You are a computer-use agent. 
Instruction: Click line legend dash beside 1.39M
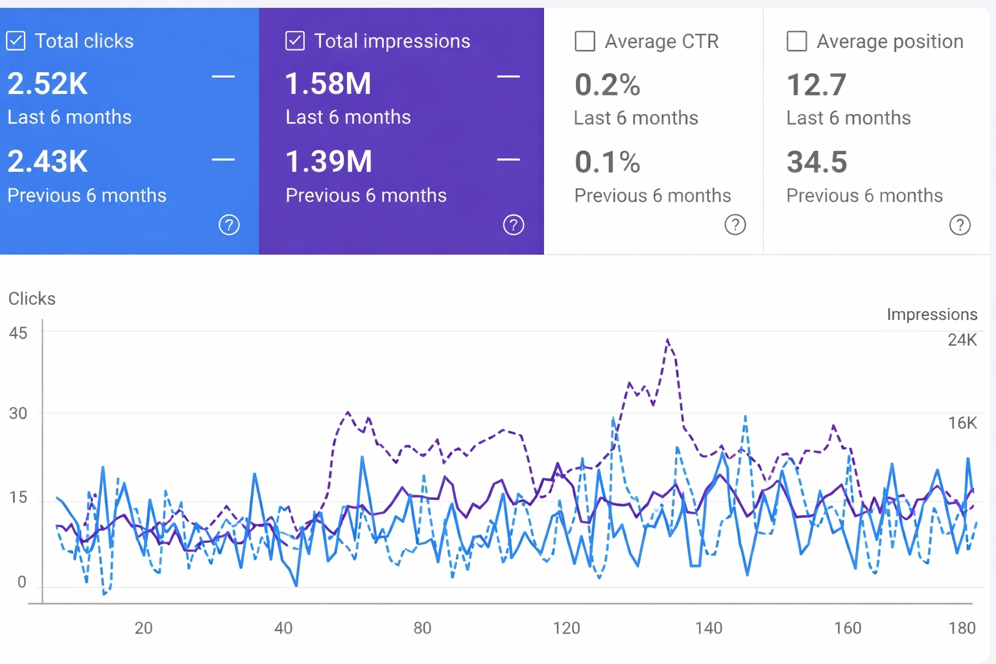pyautogui.click(x=508, y=160)
